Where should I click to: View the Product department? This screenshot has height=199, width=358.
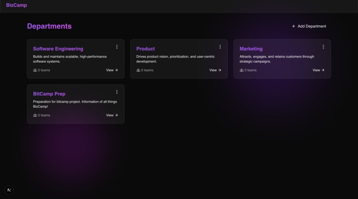pos(215,70)
